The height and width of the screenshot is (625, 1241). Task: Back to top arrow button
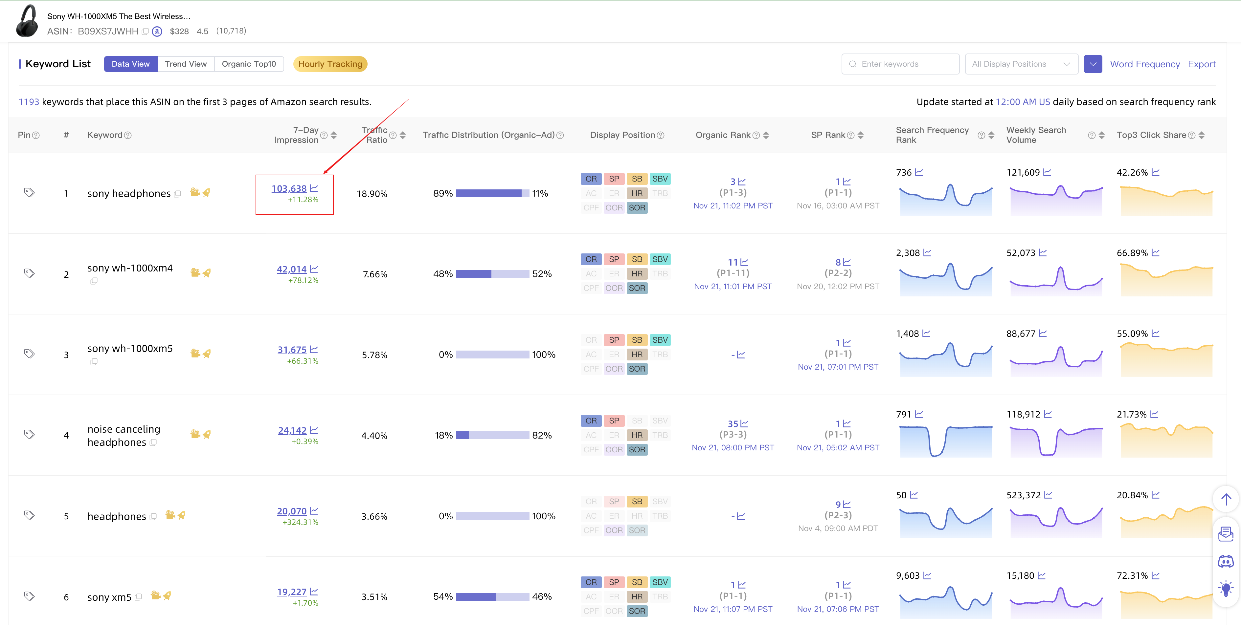[1226, 499]
